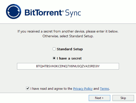Click the If you received a secret instruction

click(x=68, y=31)
